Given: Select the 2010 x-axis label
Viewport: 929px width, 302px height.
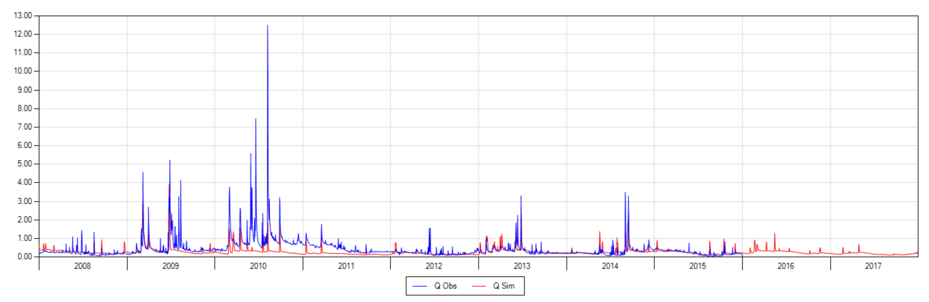Looking at the screenshot, I should point(258,266).
